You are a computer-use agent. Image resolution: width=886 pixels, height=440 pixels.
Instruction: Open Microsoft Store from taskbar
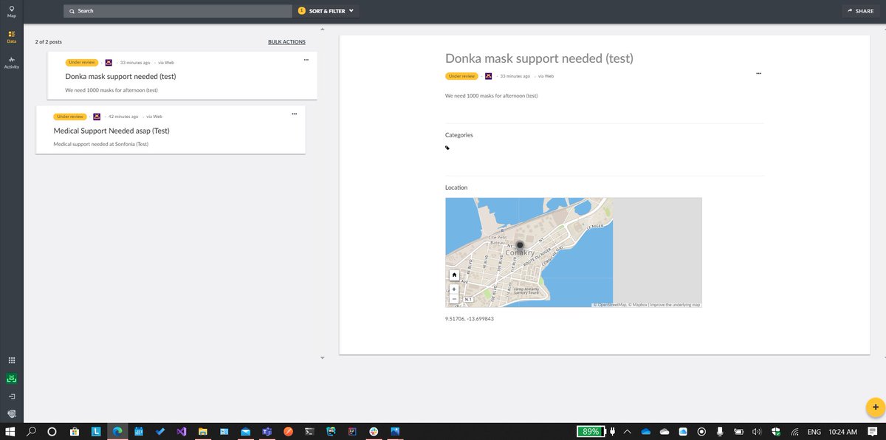pyautogui.click(x=75, y=431)
